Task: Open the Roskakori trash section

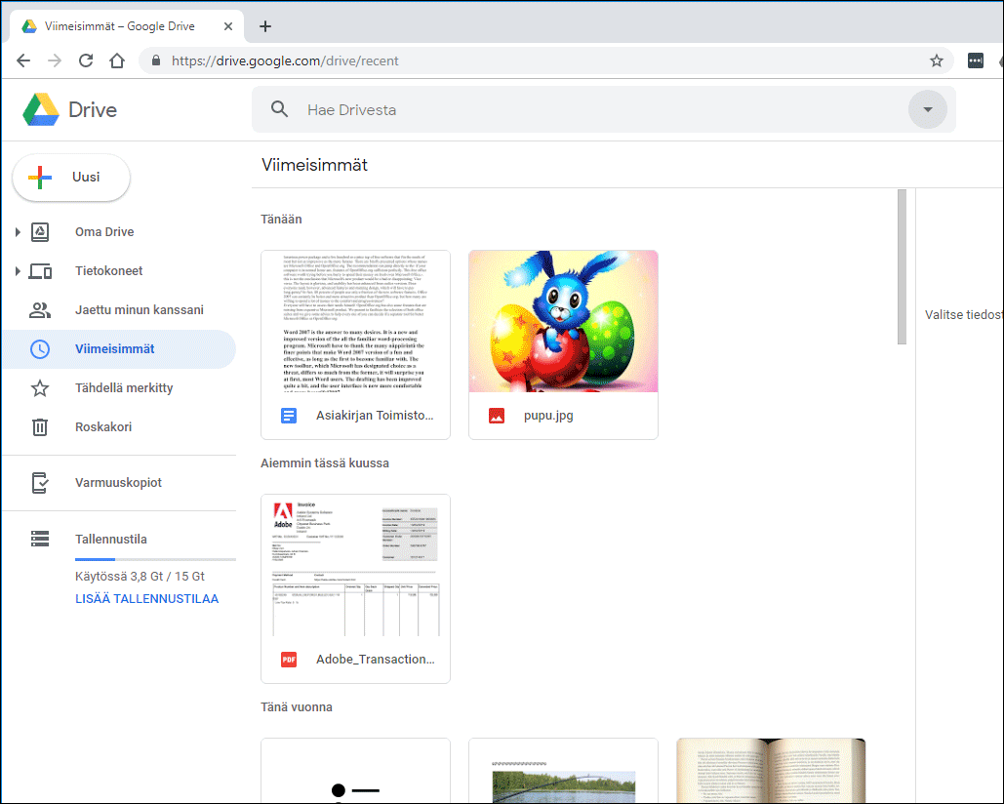Action: pyautogui.click(x=102, y=426)
